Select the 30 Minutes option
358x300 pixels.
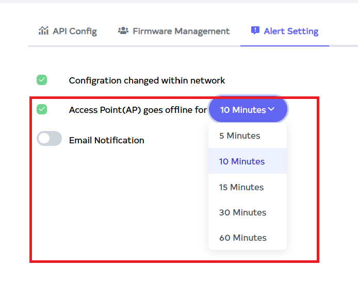(x=242, y=212)
